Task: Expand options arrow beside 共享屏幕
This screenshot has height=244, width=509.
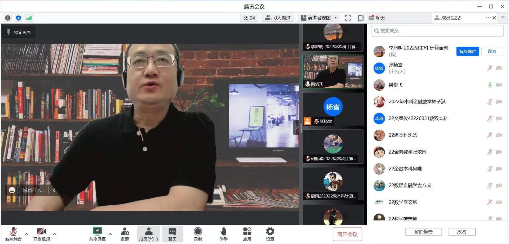Action: point(110,234)
